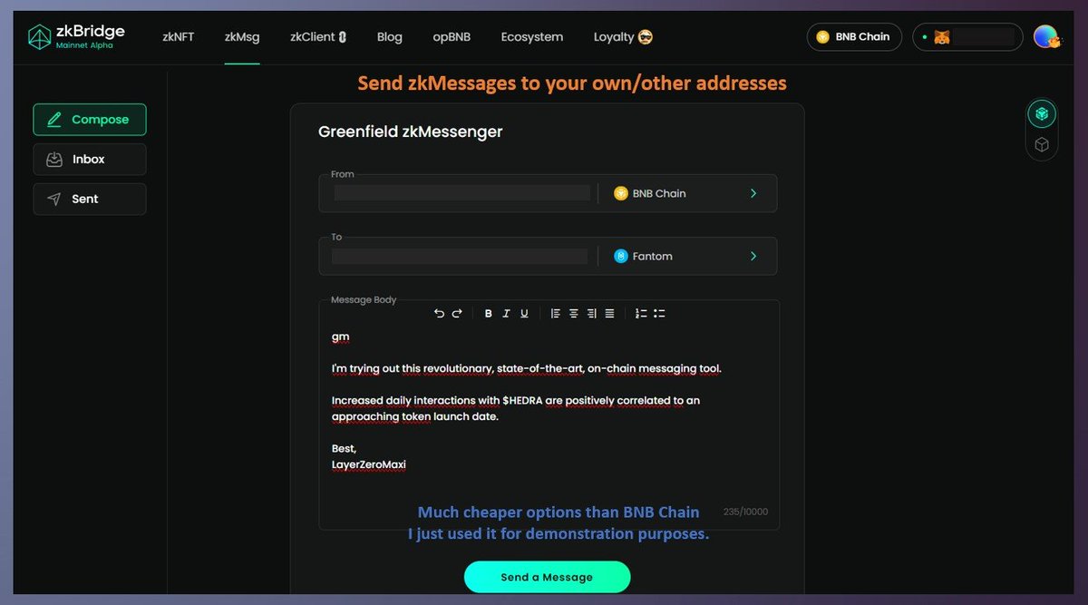Screen dimensions: 1088x605
Task: Open BNB Chain network selector in header
Action: (854, 37)
